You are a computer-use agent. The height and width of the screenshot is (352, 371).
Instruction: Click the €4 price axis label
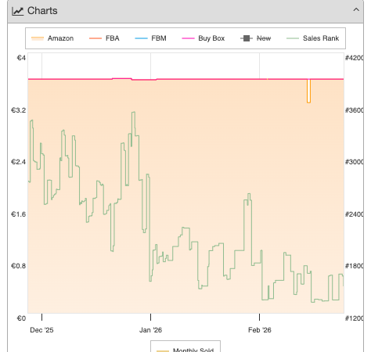coord(21,58)
